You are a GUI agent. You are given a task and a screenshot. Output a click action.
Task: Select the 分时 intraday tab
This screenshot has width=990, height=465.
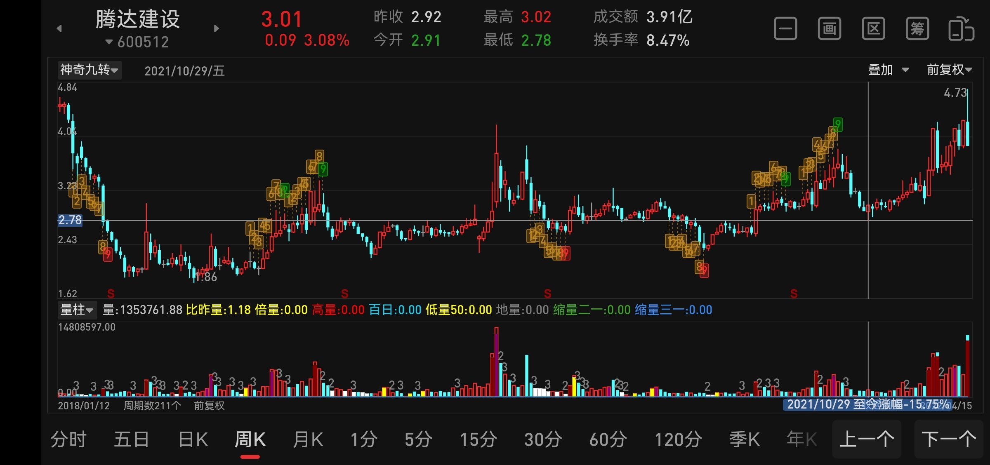[x=68, y=439]
